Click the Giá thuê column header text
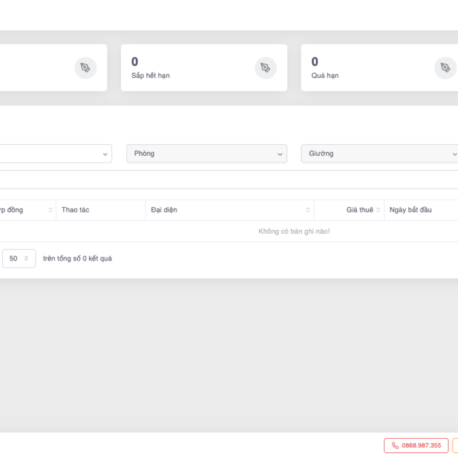The height and width of the screenshot is (458, 458). coord(360,210)
